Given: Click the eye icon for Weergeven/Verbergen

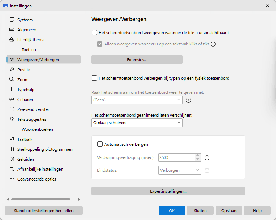Looking at the screenshot, I should coord(12,60).
